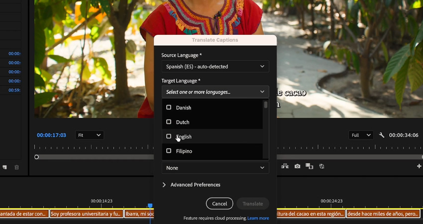The image size is (423, 224).
Task: Click the Translate Captions title bar
Action: pyautogui.click(x=215, y=40)
